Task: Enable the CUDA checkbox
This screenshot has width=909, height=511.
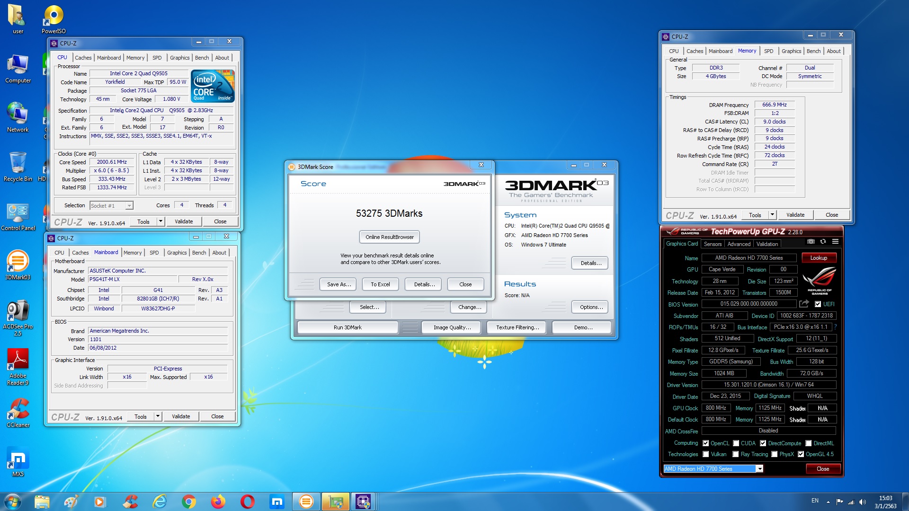Action: coord(736,443)
